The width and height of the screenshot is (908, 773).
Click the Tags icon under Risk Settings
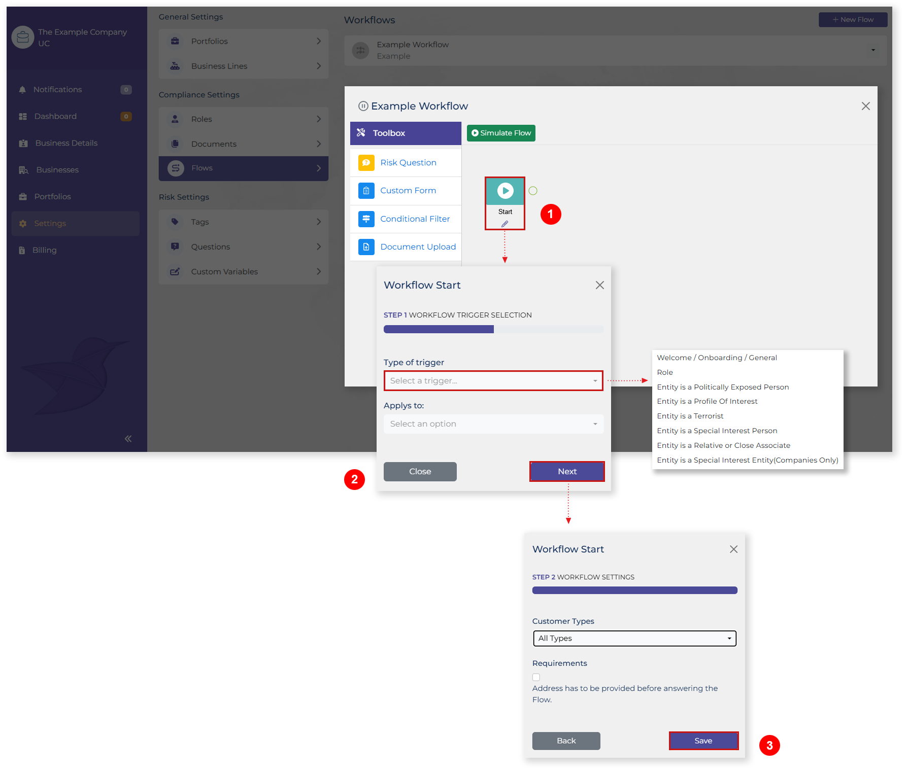[175, 222]
